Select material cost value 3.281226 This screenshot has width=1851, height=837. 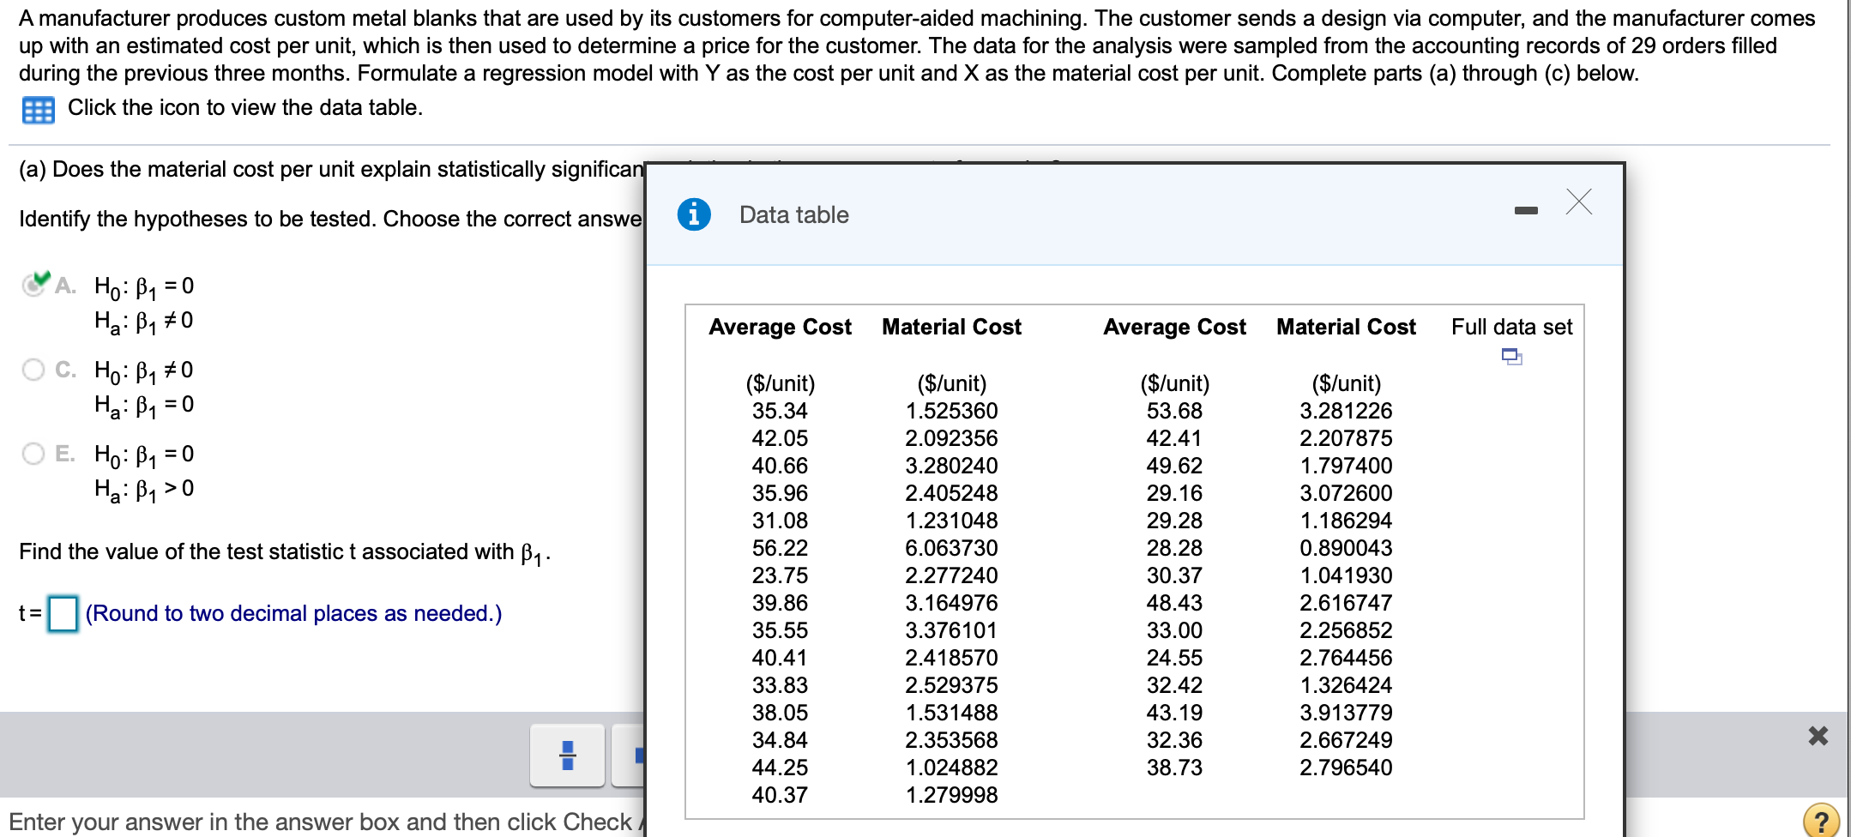point(1346,411)
